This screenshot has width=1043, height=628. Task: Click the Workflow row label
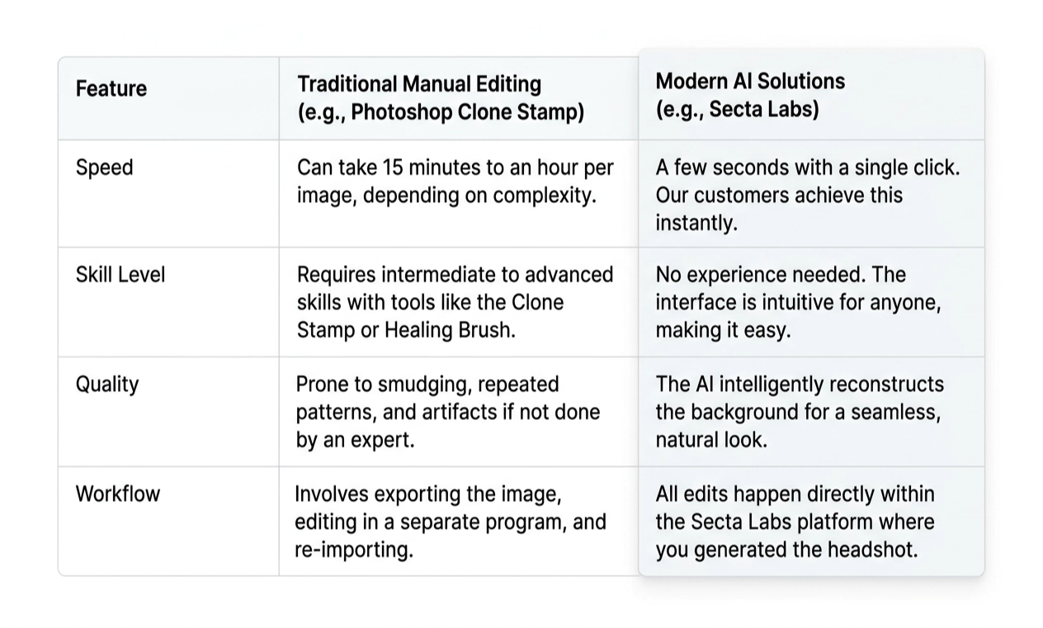click(x=118, y=493)
